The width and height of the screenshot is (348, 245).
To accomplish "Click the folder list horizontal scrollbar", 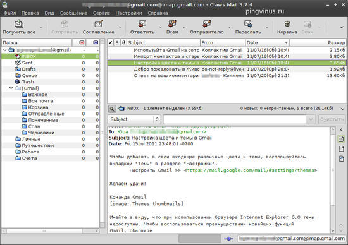I will 51,231.
